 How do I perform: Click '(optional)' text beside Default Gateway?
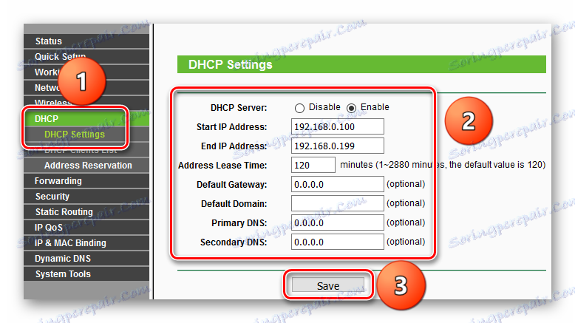(x=406, y=184)
